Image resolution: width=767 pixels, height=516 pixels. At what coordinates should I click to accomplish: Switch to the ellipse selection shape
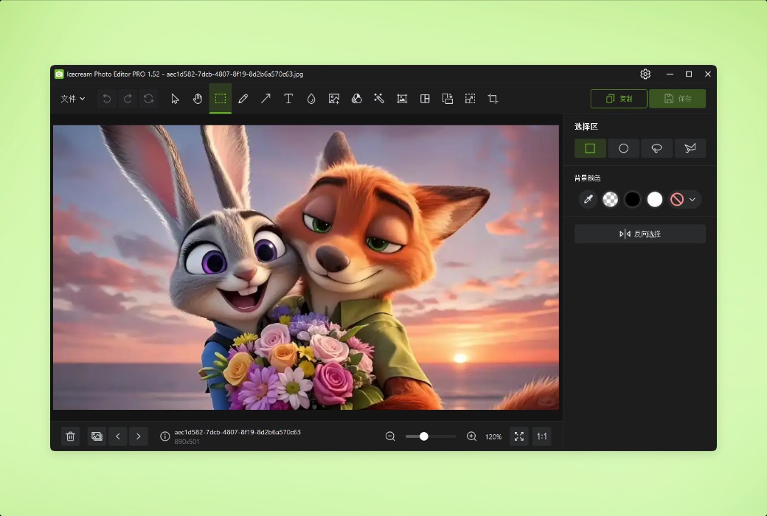click(624, 148)
